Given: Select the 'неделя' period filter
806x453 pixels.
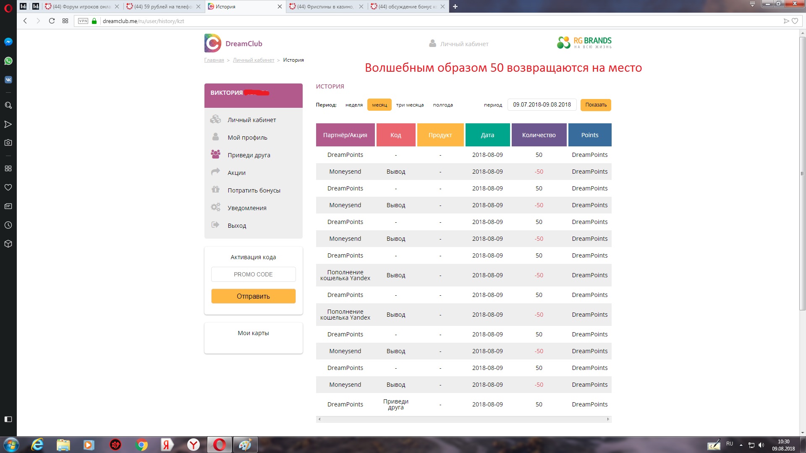Looking at the screenshot, I should (x=354, y=105).
